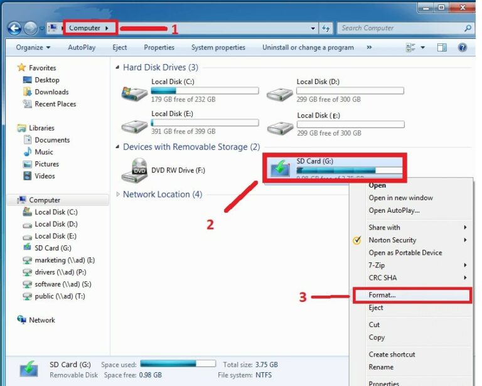Click the Help question mark icon
The height and width of the screenshot is (386, 482).
(x=462, y=48)
